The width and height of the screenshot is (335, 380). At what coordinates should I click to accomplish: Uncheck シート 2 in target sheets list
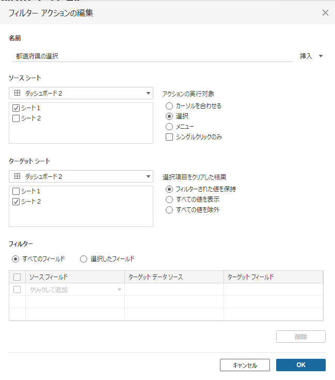(16, 201)
